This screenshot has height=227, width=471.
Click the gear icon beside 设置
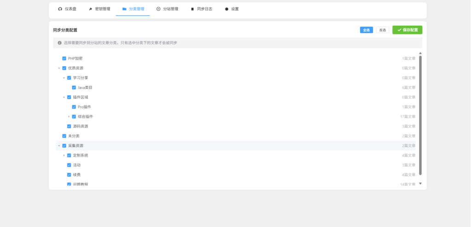click(226, 9)
